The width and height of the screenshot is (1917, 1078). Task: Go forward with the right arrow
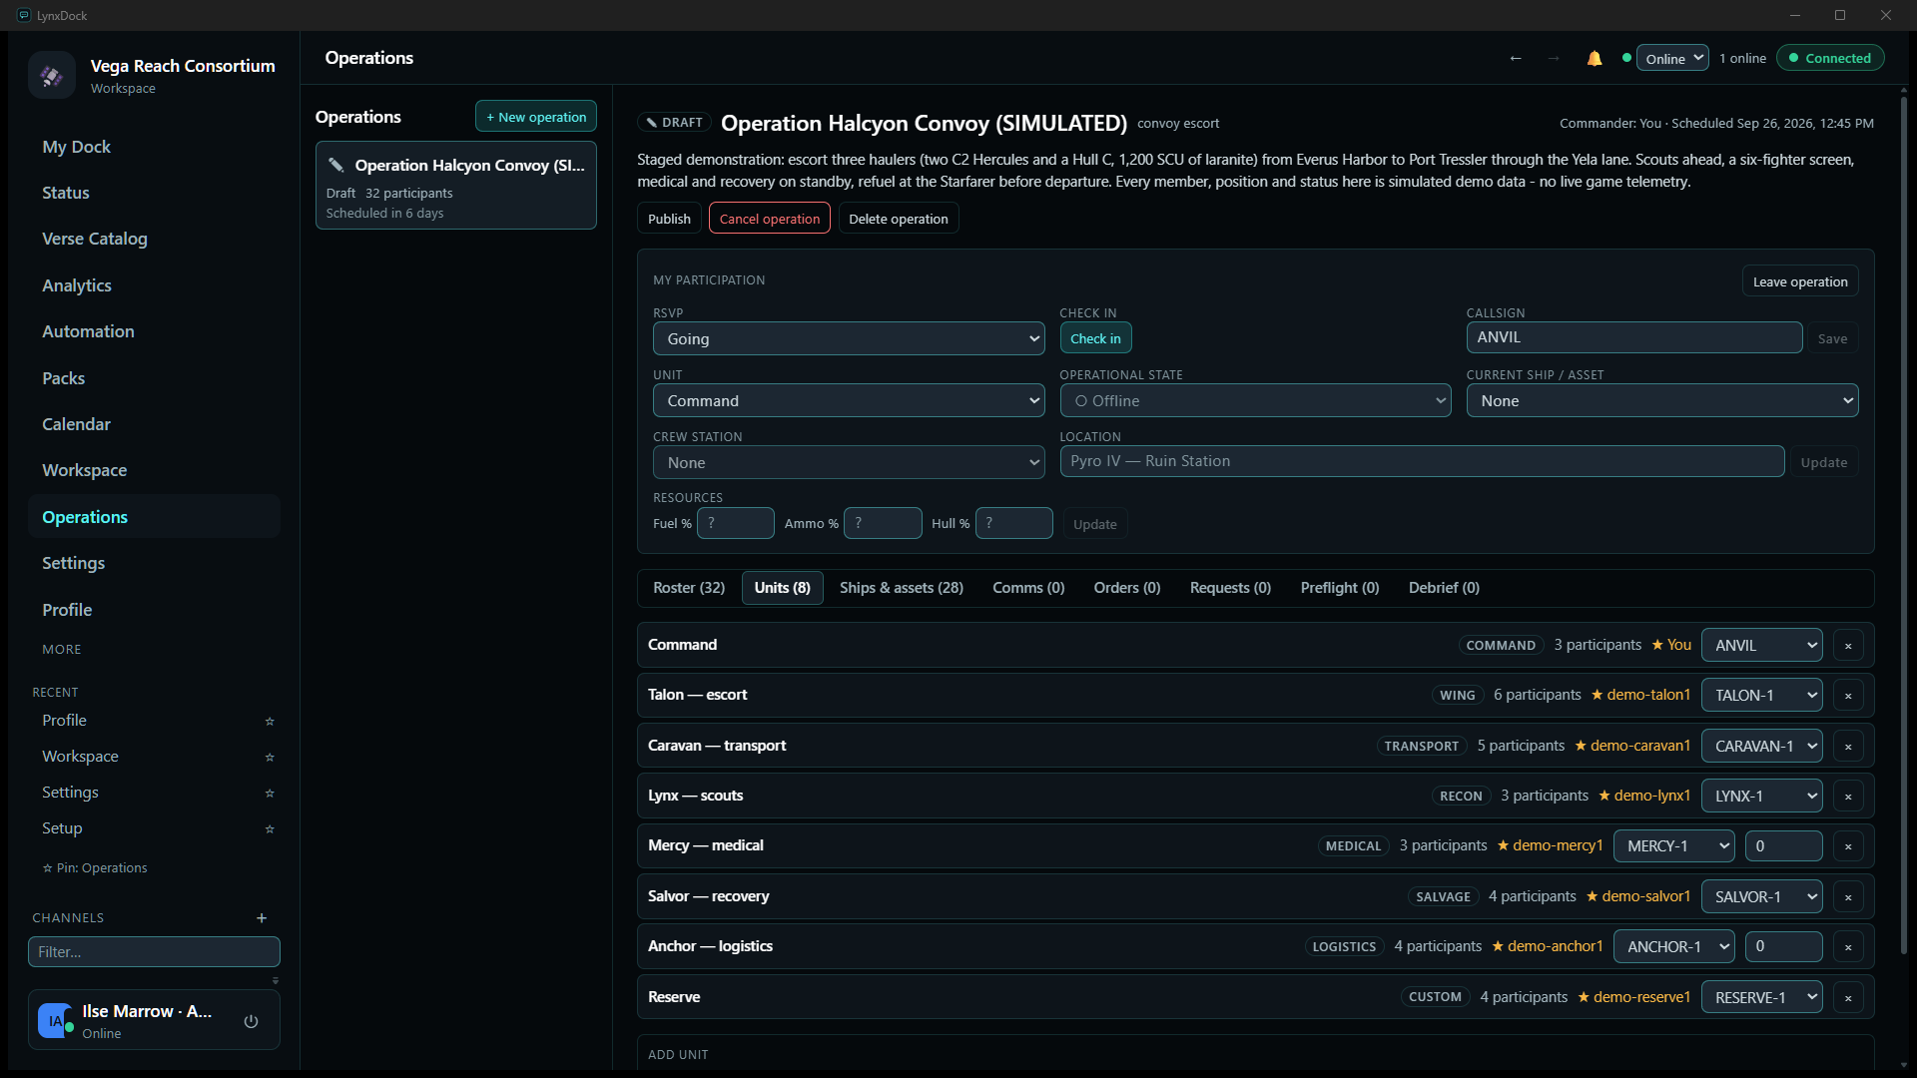click(1554, 59)
